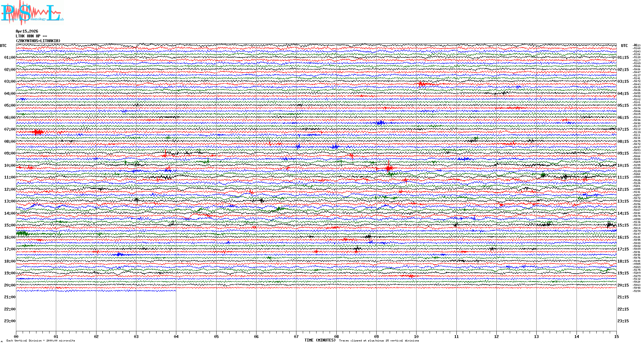The width and height of the screenshot is (642, 345).
Task: Click the end of the last blue trace
Action: 175,290
